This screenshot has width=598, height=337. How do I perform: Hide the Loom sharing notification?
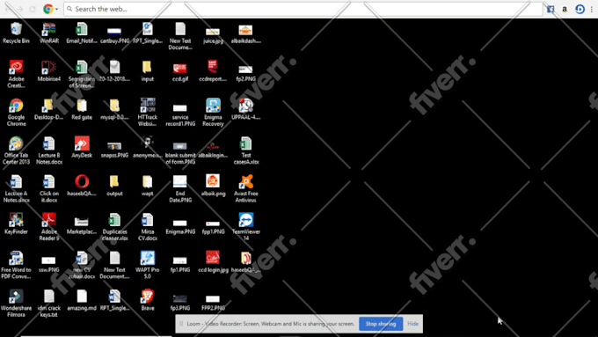point(412,324)
